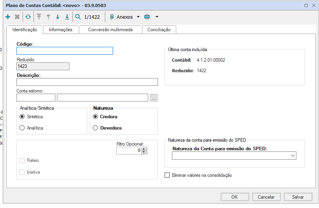Click the refresh icon in the toolbar
Viewport: 319px width, 208px height.
[x=28, y=17]
